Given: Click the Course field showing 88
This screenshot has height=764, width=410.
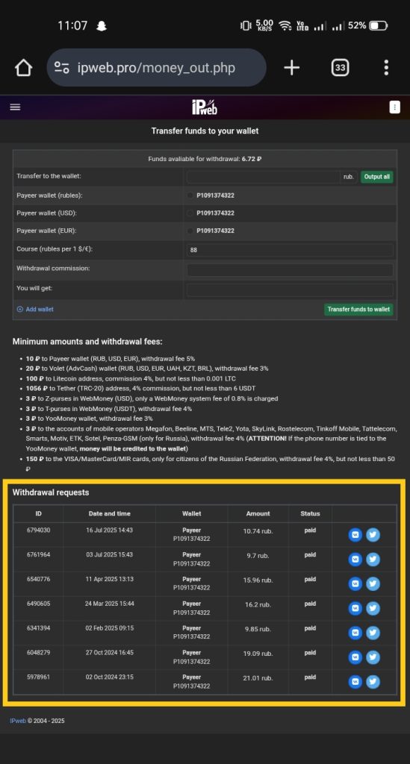Looking at the screenshot, I should (290, 250).
